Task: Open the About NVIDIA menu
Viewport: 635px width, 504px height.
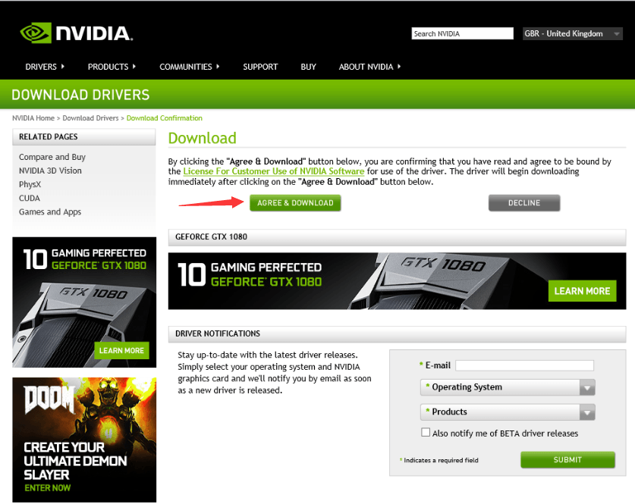Action: 369,67
